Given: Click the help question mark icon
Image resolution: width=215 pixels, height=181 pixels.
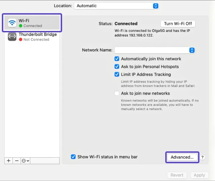Looking at the screenshot, I should pos(202,158).
